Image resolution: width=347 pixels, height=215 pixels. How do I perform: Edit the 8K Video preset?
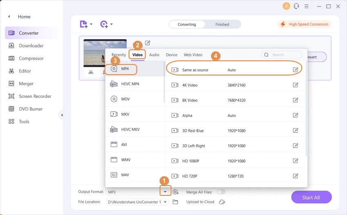point(296,100)
